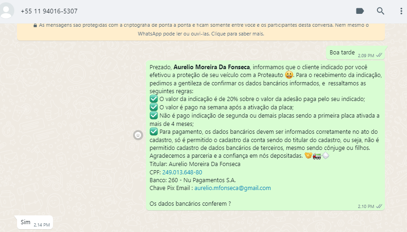
Task: Click checkmark beside '20% sobre o valor' rule
Action: pos(154,99)
